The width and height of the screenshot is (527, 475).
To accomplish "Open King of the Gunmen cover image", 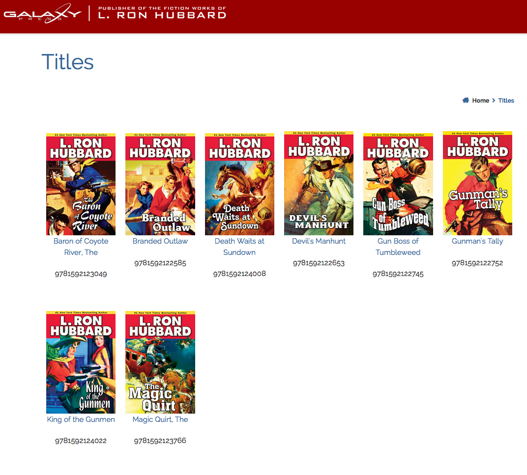I will [x=81, y=362].
